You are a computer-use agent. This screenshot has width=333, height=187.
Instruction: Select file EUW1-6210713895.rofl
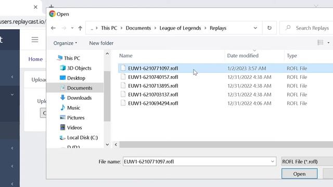click(153, 86)
